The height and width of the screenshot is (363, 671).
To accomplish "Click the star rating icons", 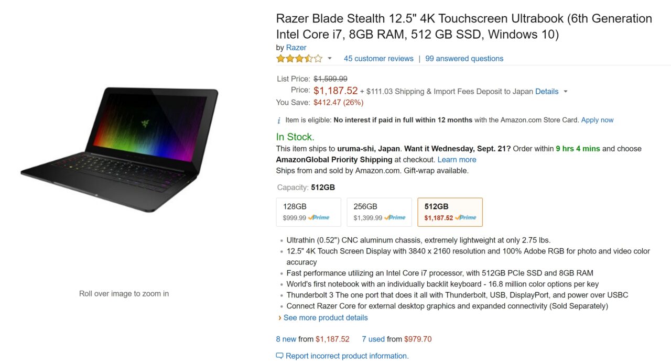I will (x=299, y=59).
